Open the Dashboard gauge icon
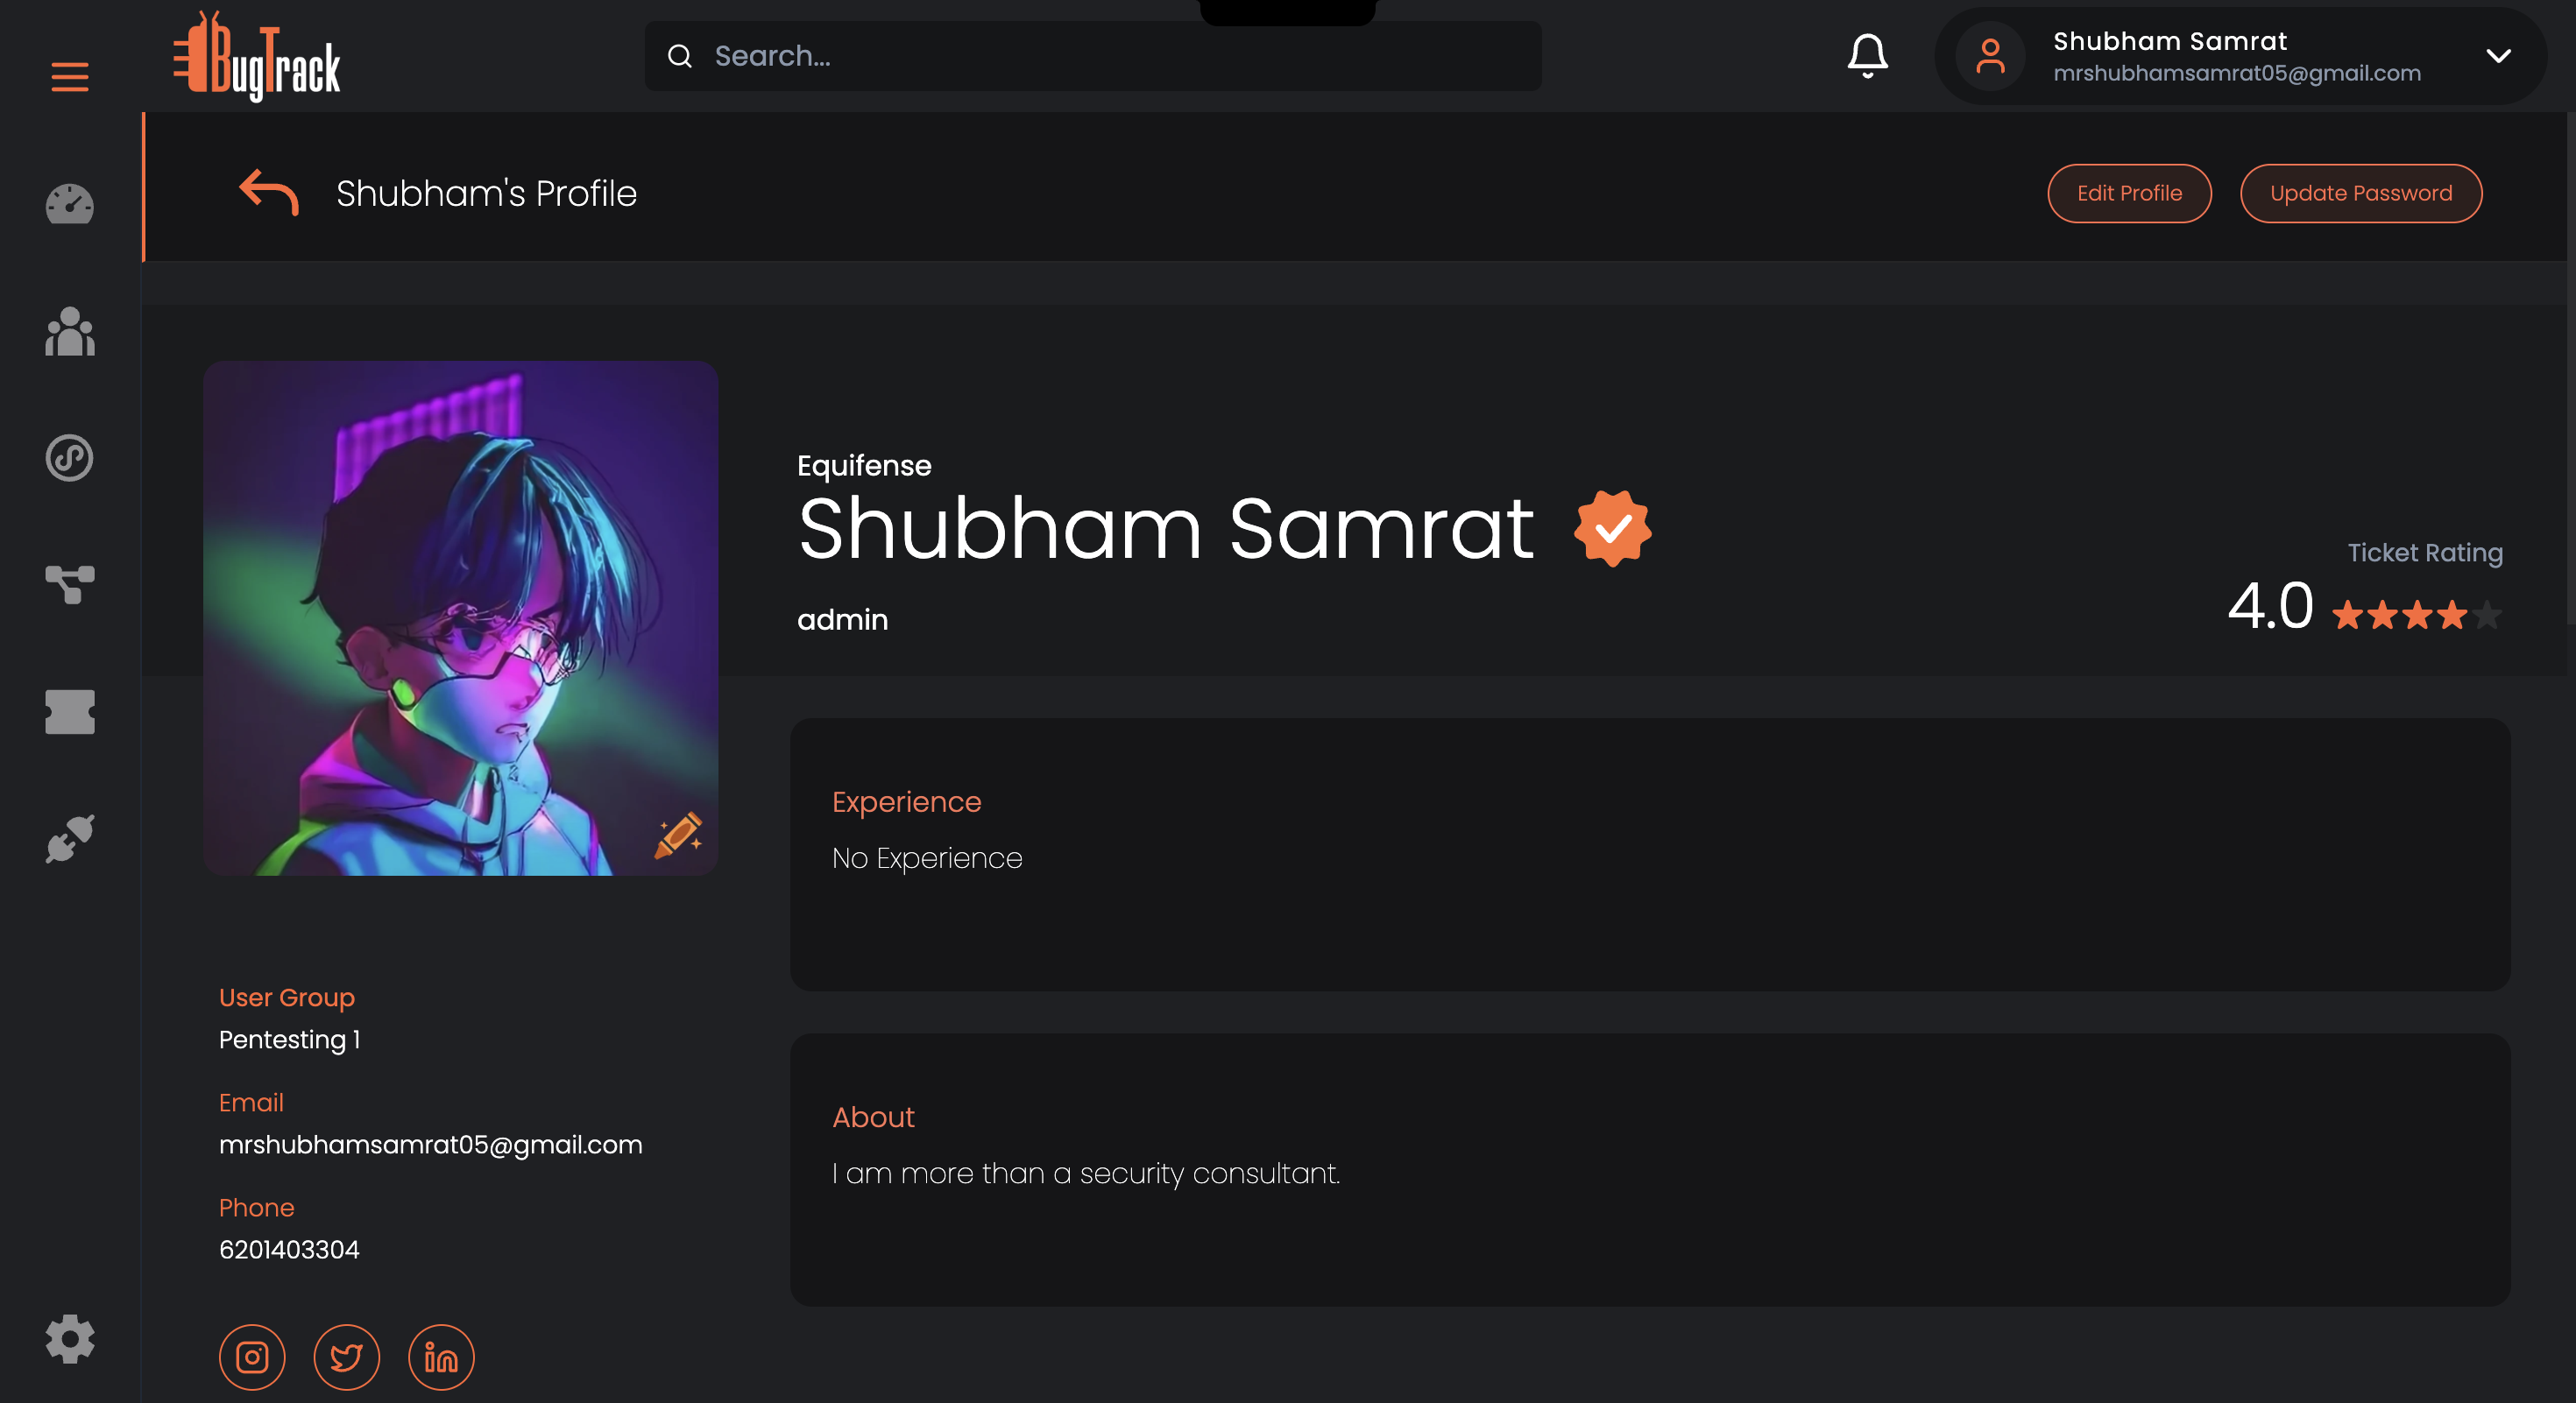This screenshot has height=1403, width=2576. point(70,205)
